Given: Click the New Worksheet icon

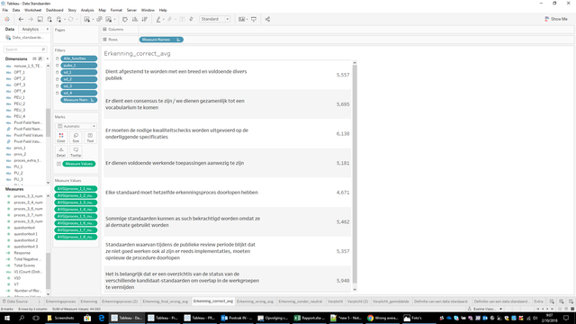Looking at the screenshot, I should point(86,19).
